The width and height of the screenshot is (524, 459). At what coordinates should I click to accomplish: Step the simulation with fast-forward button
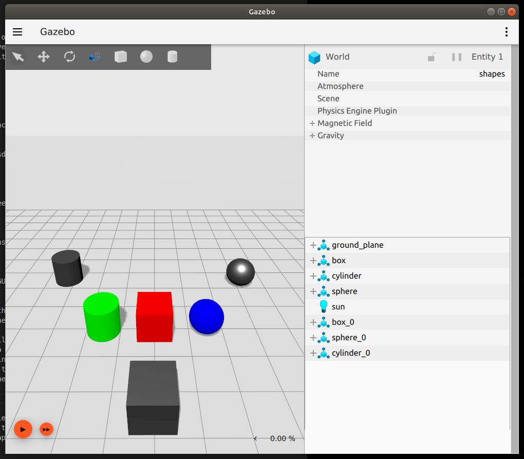tap(46, 429)
